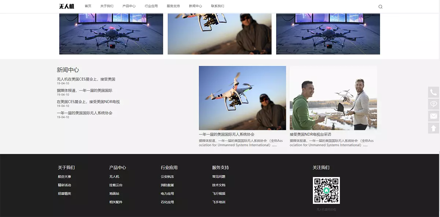Click the envelope mail icon on sidebar
Viewport: 440px width, 217px height.
tap(433, 116)
